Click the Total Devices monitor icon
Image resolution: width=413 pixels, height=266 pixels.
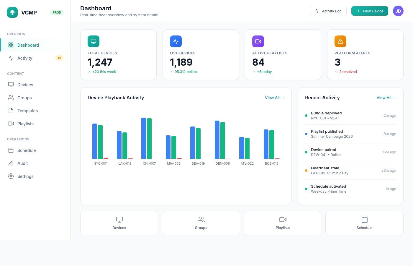(94, 41)
